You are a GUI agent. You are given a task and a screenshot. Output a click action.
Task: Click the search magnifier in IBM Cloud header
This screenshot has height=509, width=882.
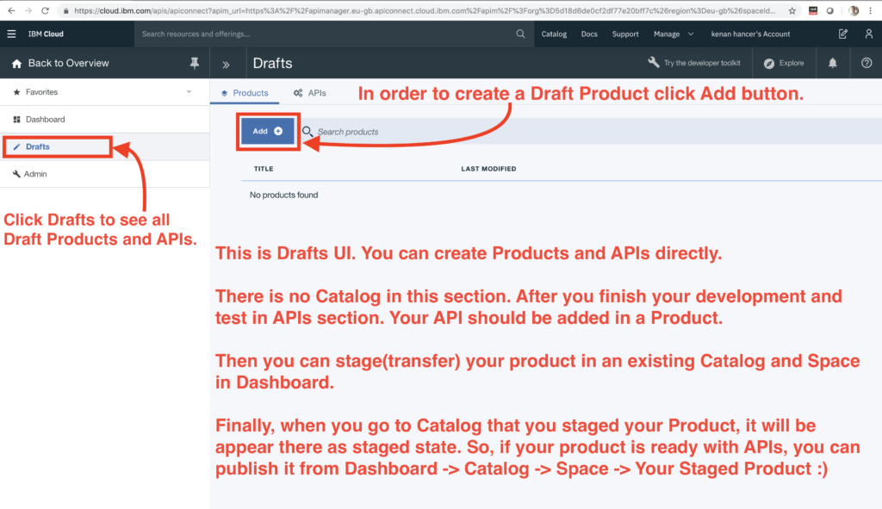[x=520, y=34]
